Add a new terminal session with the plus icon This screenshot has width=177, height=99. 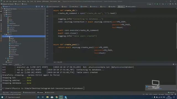coord(23,64)
